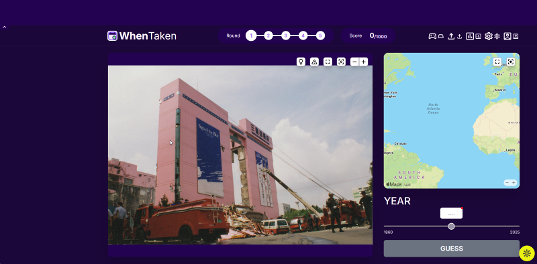Select round 3 in the round indicator

coord(286,36)
